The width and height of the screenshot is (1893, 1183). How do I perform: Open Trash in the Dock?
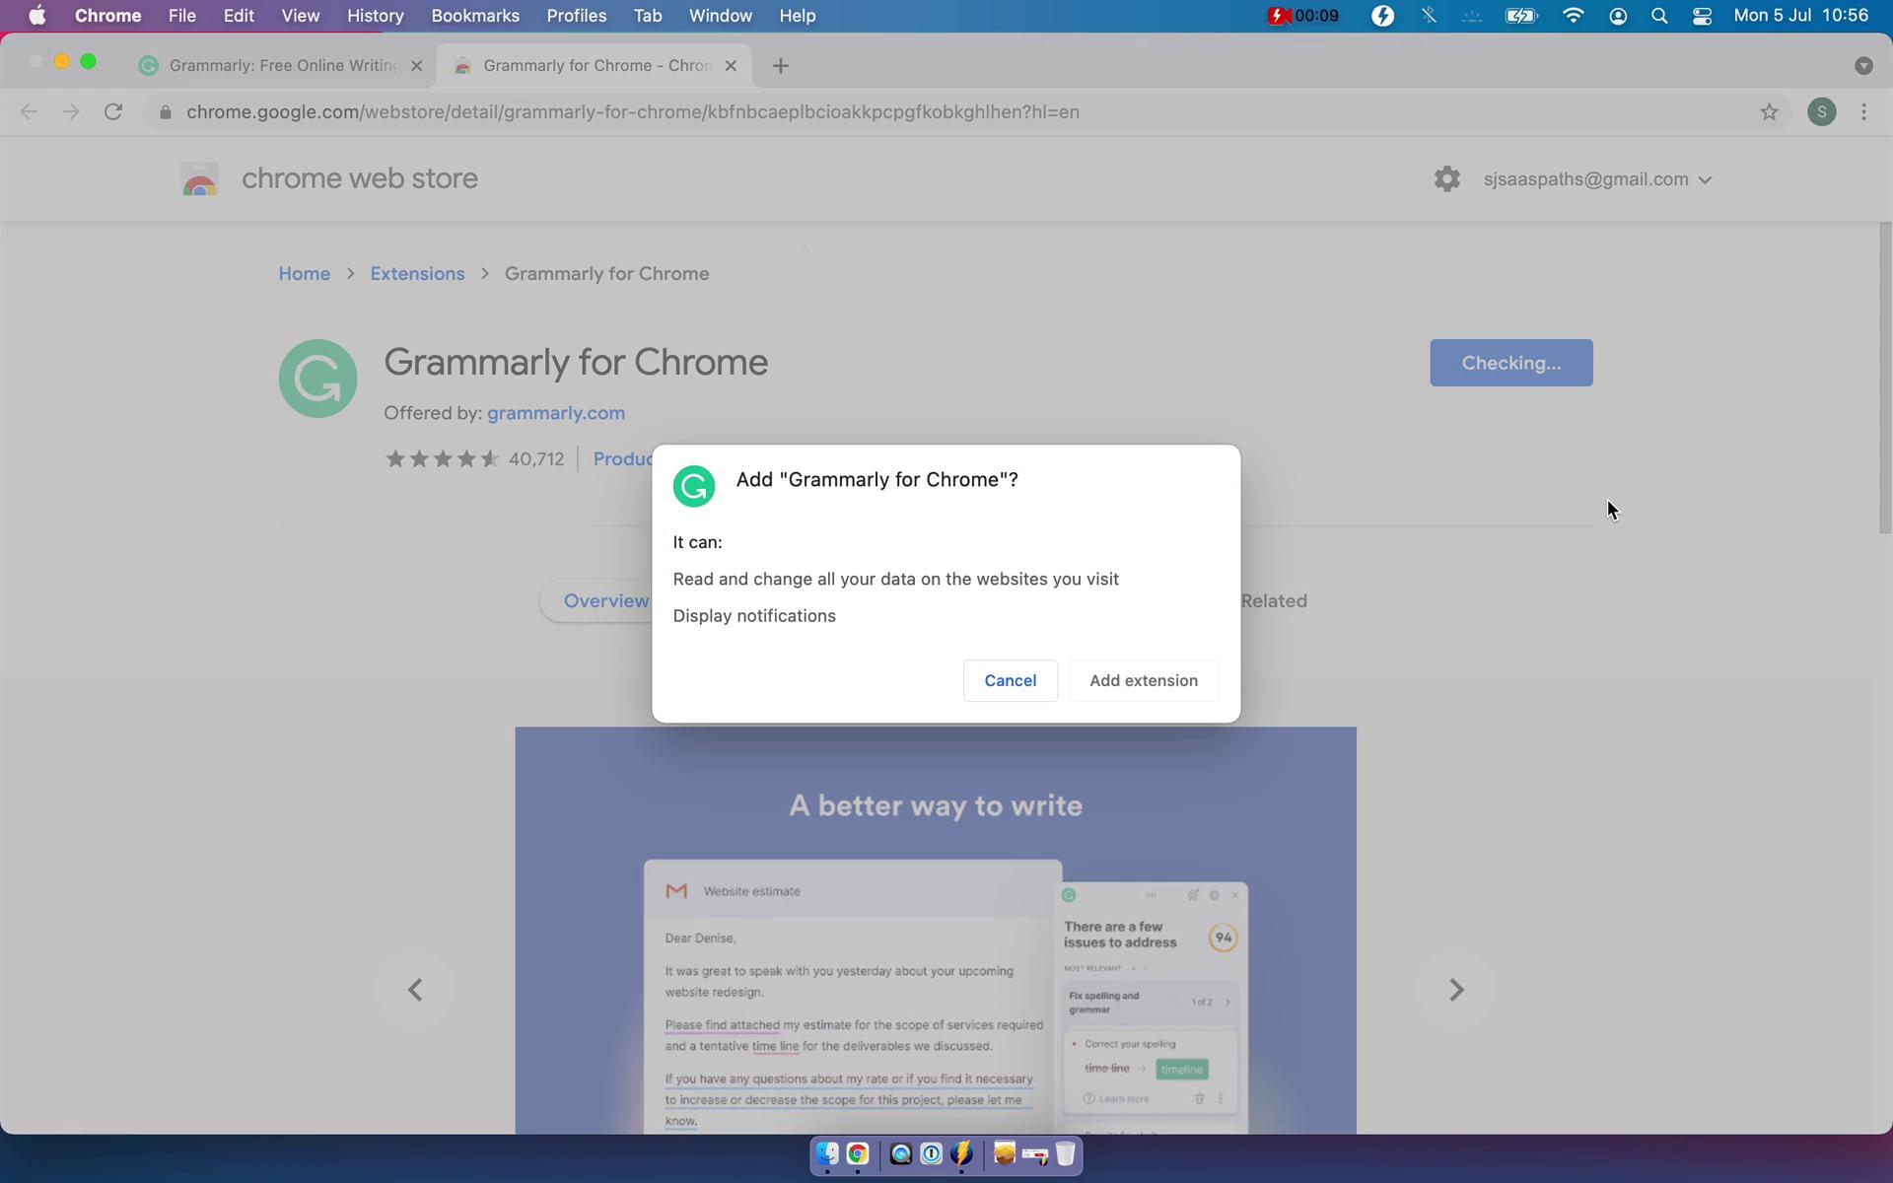coord(1065,1154)
